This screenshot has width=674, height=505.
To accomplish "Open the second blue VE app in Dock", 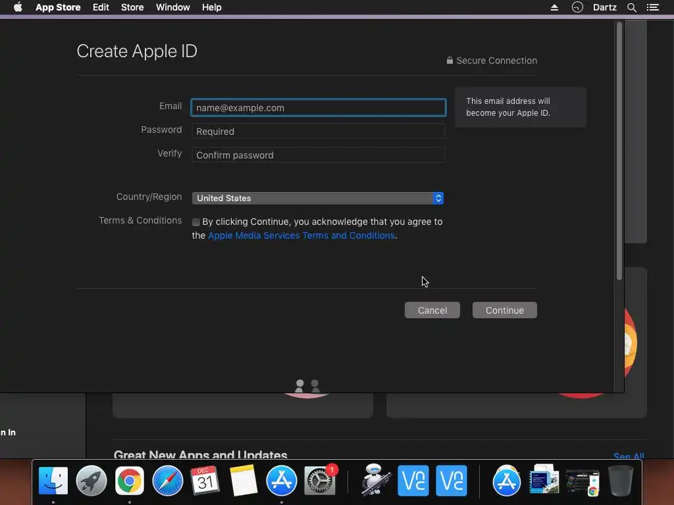I will point(452,481).
